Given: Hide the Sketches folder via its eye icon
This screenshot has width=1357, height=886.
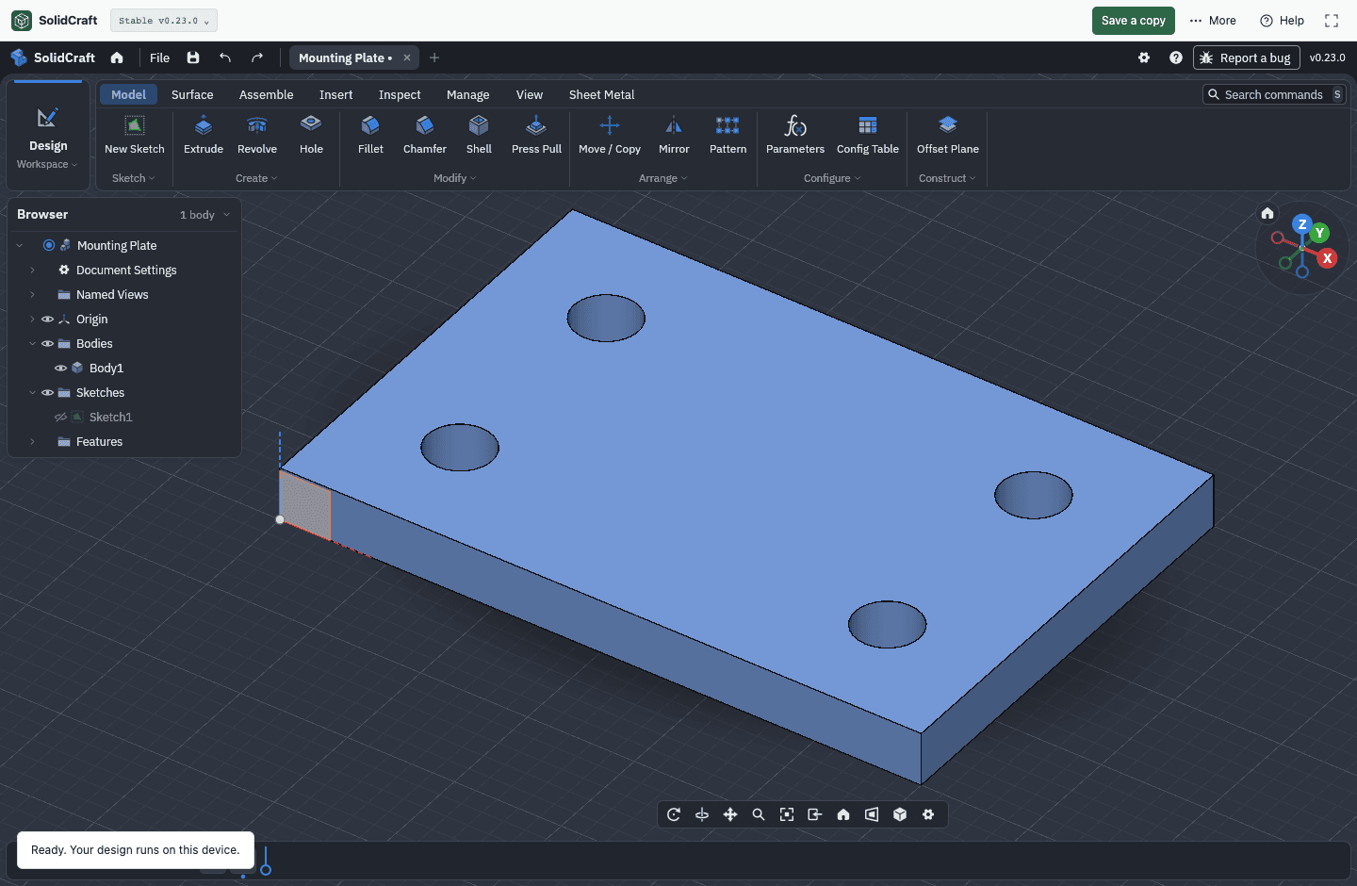Looking at the screenshot, I should [x=47, y=393].
